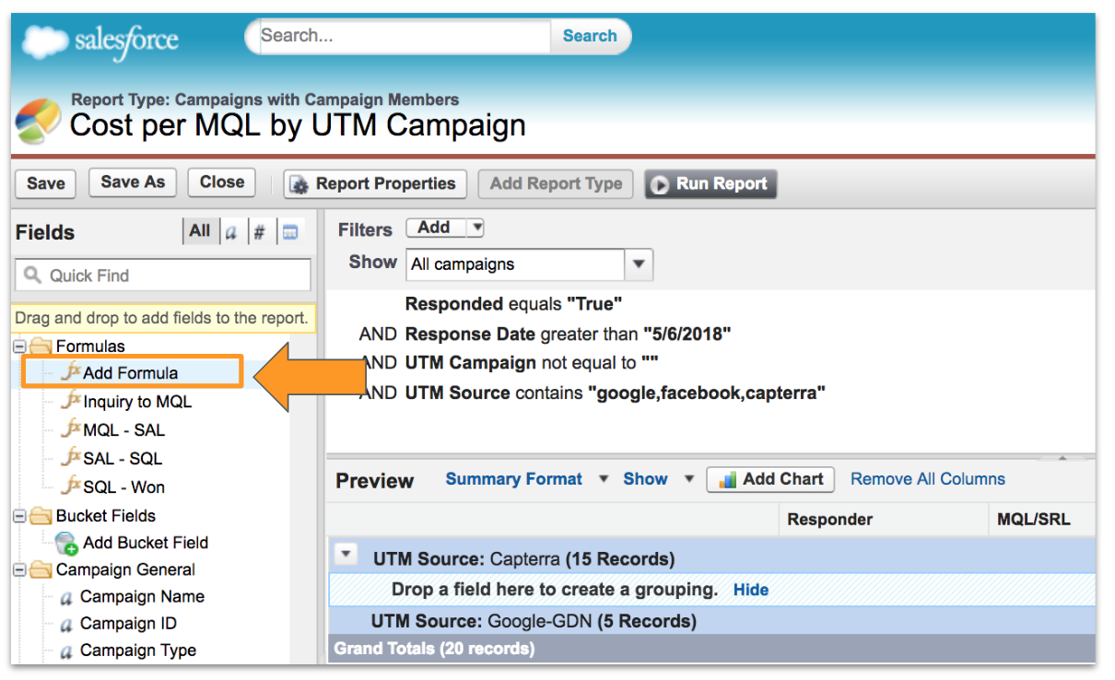
Task: Click the Save button
Action: (46, 183)
